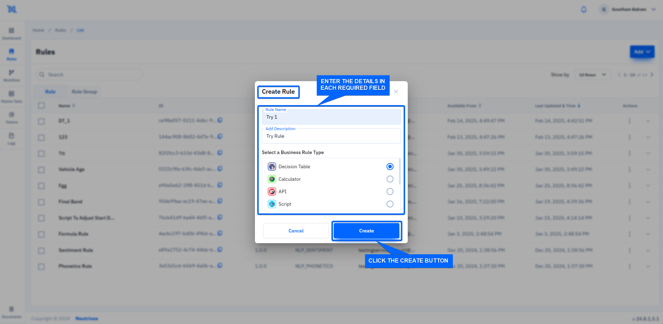The image size is (663, 324).
Task: Click the Rules breadcrumb link
Action: click(60, 30)
